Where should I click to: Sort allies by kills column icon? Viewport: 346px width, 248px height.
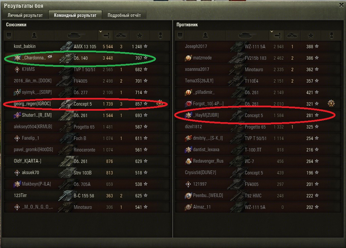coord(121,35)
